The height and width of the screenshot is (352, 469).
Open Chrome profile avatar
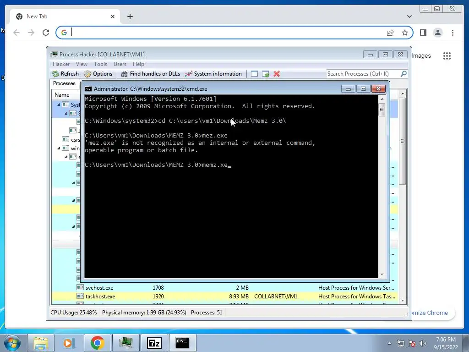437,33
